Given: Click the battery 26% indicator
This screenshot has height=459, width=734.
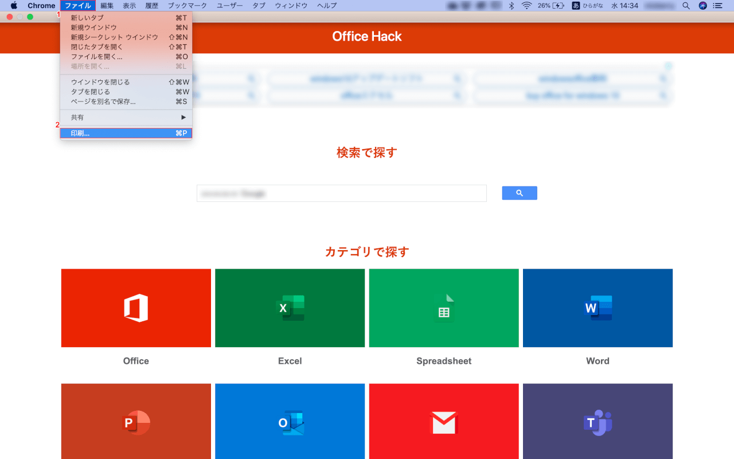Looking at the screenshot, I should click(551, 6).
